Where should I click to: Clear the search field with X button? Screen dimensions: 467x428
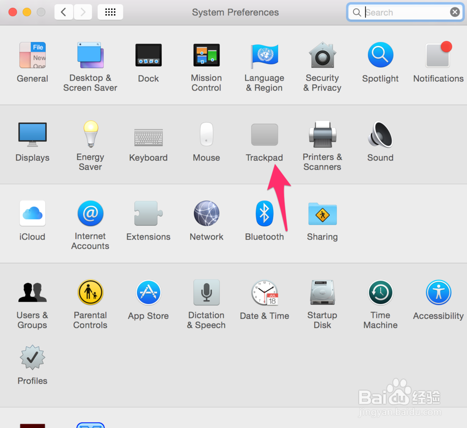point(455,12)
